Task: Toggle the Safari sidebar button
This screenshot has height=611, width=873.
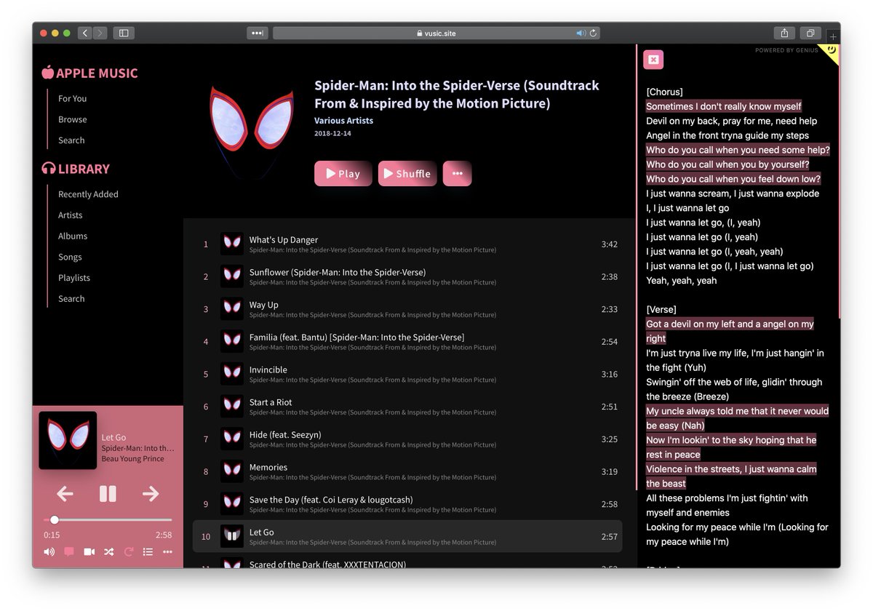Action: pos(124,33)
